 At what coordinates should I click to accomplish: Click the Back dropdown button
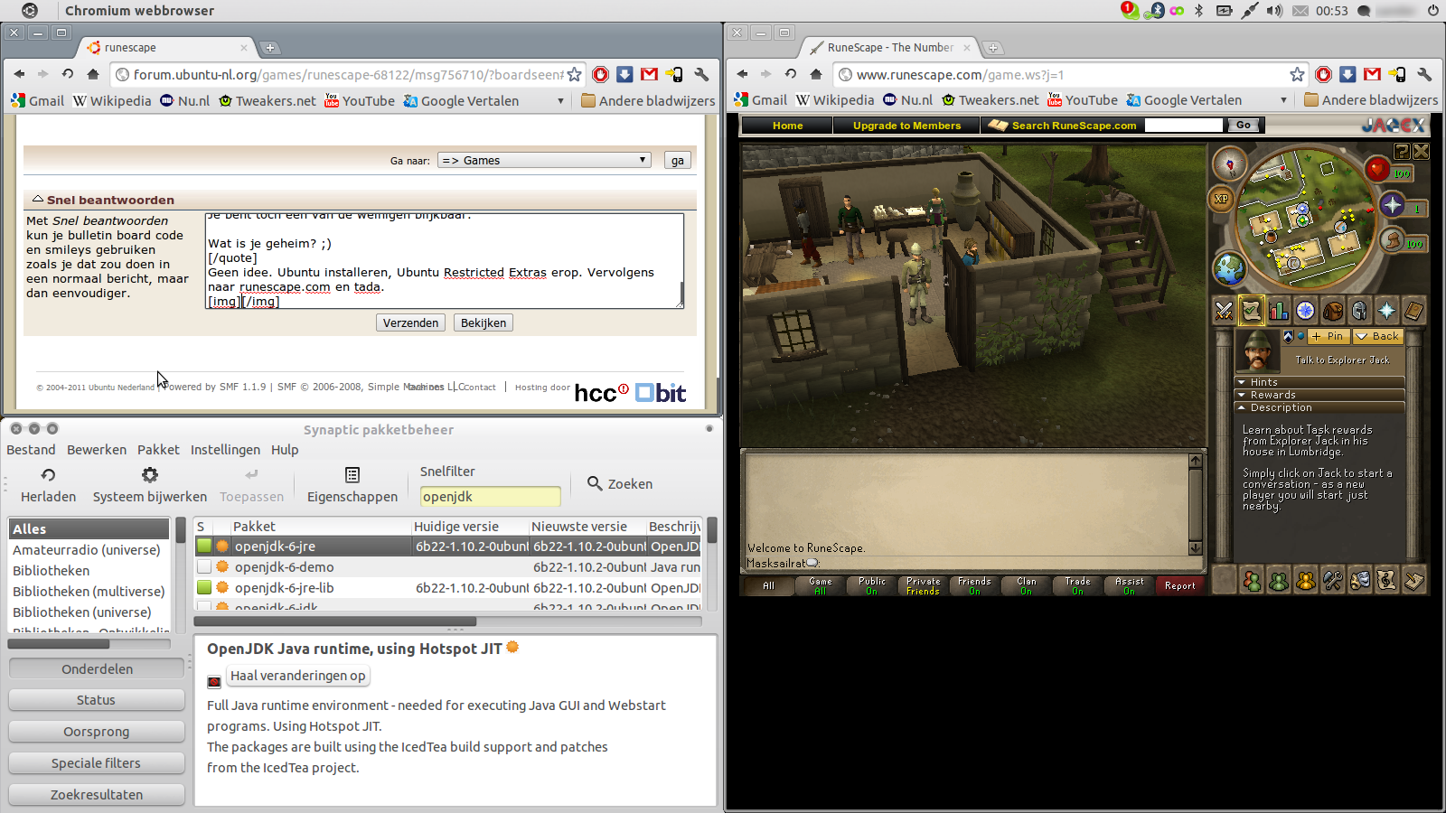1377,336
